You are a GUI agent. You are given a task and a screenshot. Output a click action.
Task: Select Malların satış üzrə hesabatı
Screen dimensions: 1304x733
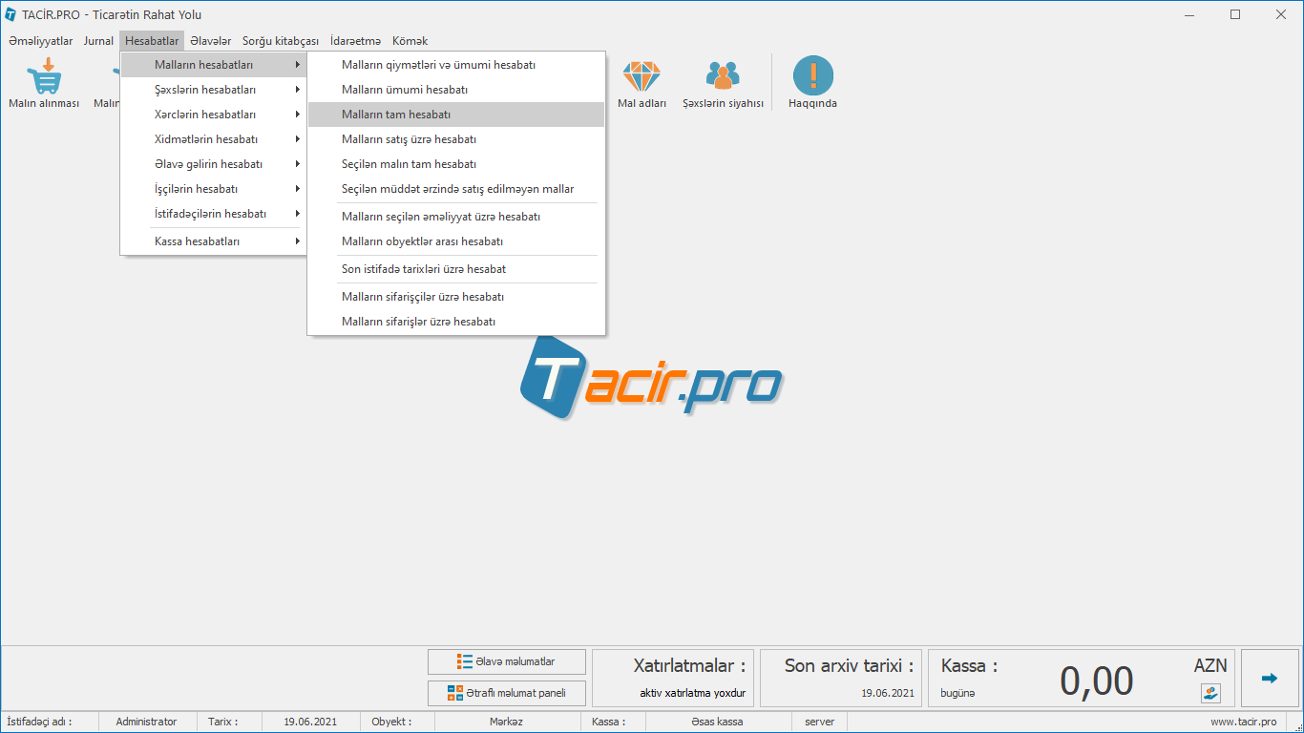(x=409, y=139)
